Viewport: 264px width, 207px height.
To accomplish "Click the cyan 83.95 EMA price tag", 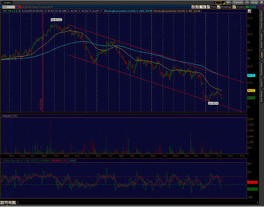I will pos(251,75).
